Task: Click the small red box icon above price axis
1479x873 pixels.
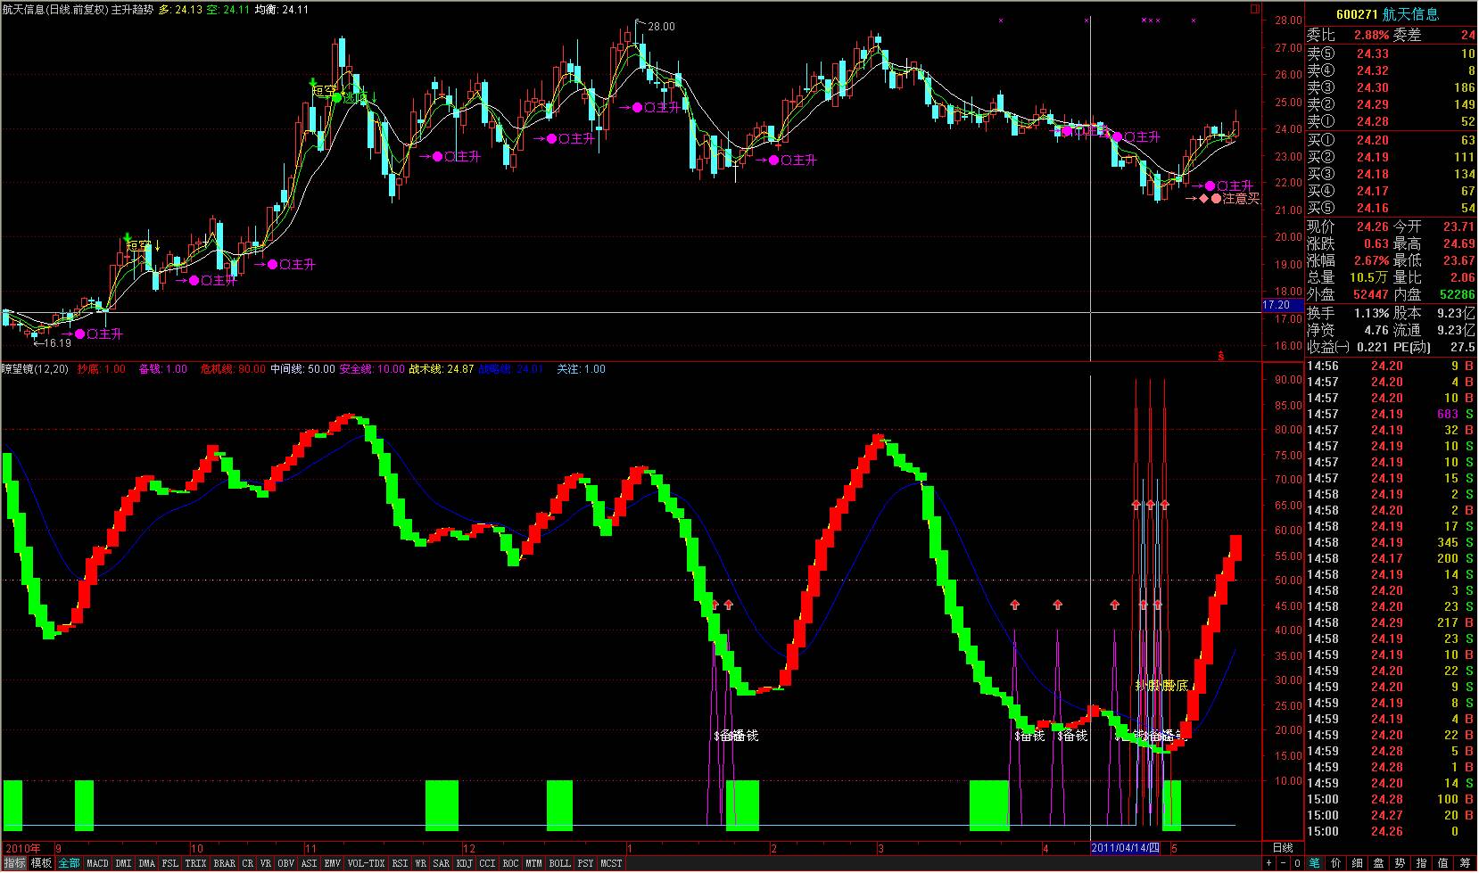Action: [x=1256, y=8]
